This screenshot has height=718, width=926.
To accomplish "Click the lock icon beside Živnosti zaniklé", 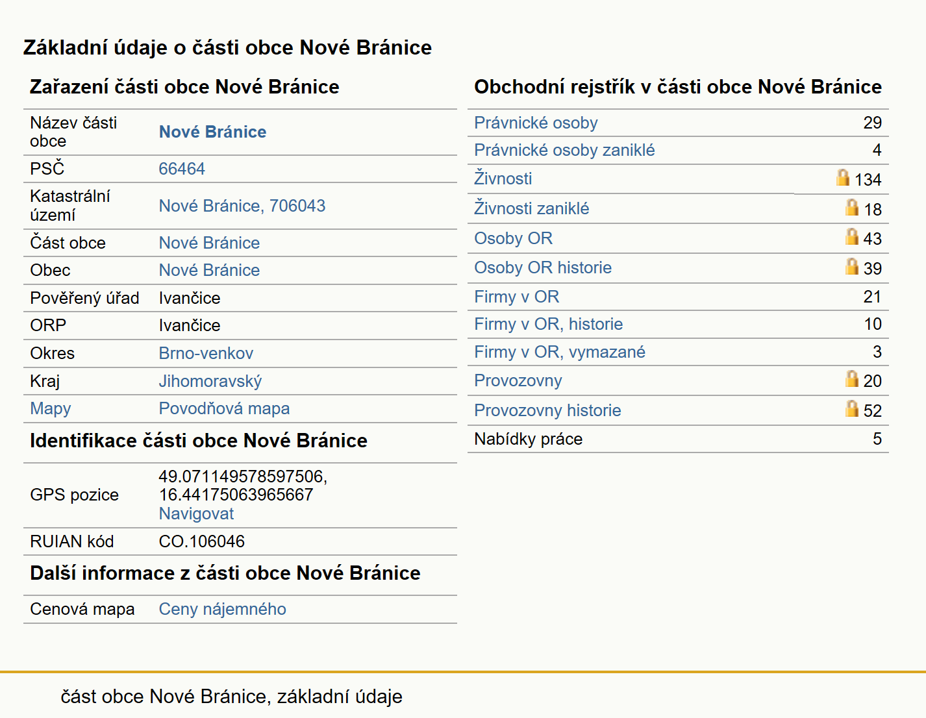I will 851,207.
